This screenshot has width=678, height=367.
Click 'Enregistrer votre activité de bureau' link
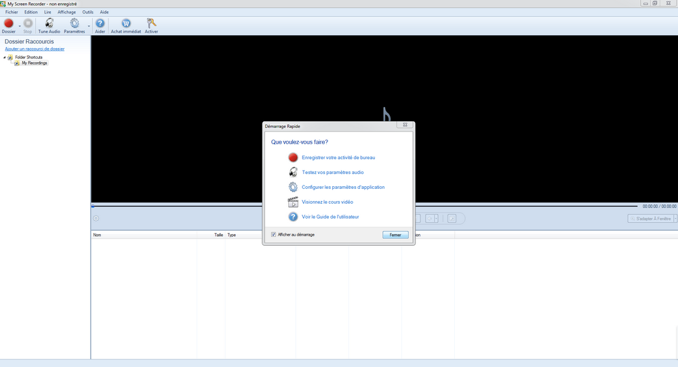pos(338,158)
